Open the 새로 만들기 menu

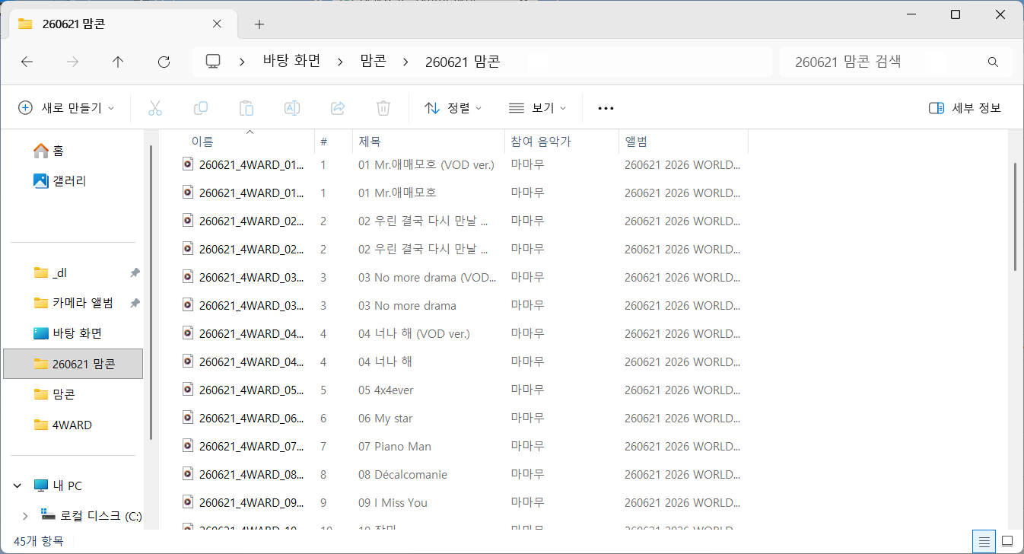pos(66,108)
